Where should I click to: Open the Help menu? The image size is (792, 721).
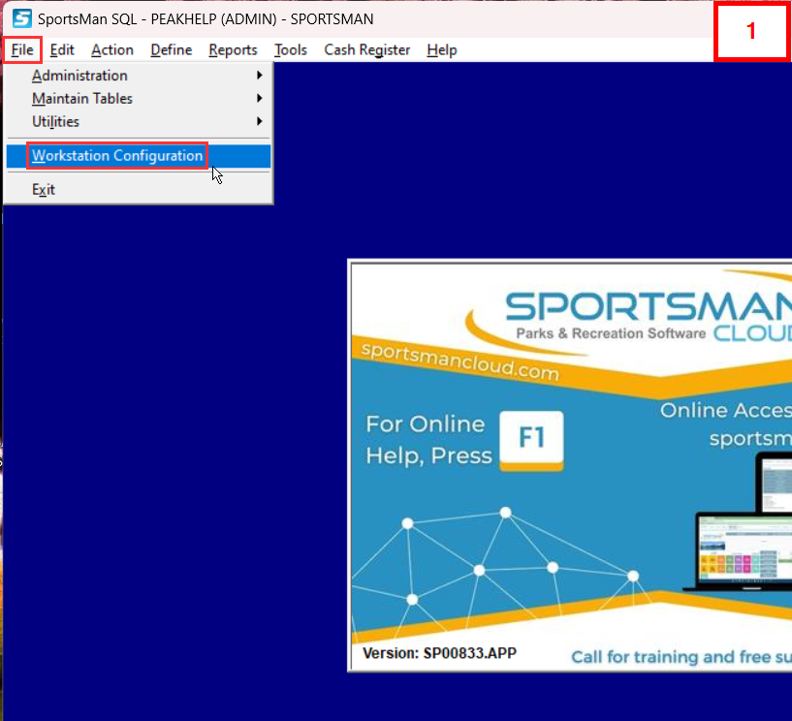tap(441, 49)
